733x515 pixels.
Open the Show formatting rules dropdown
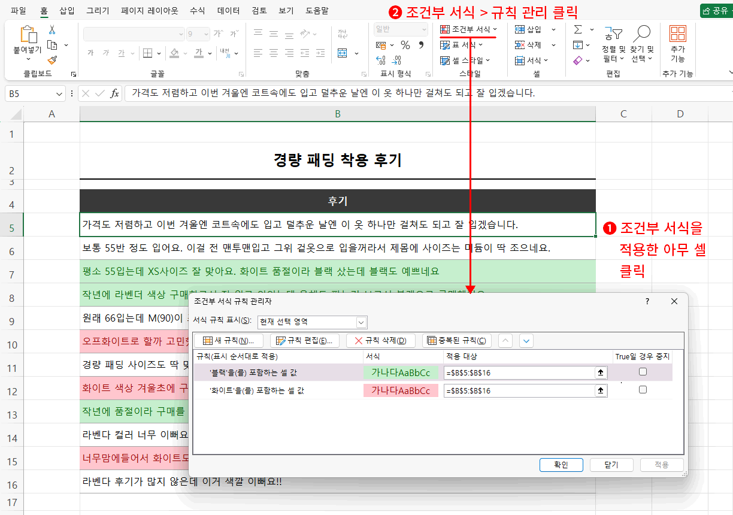(361, 322)
